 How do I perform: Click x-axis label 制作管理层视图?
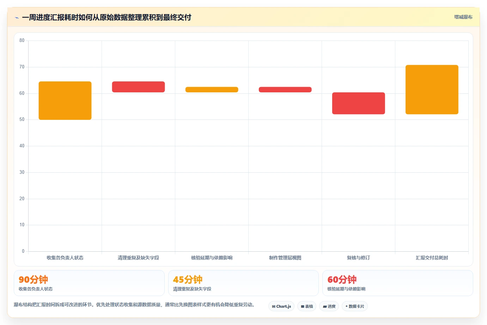(x=285, y=258)
